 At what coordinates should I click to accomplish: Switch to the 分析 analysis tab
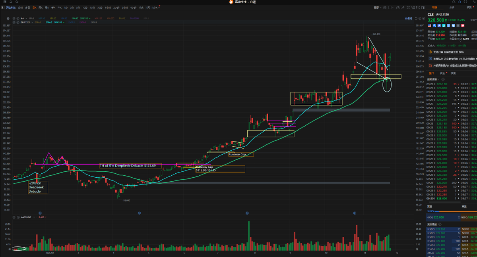pyautogui.click(x=452, y=8)
